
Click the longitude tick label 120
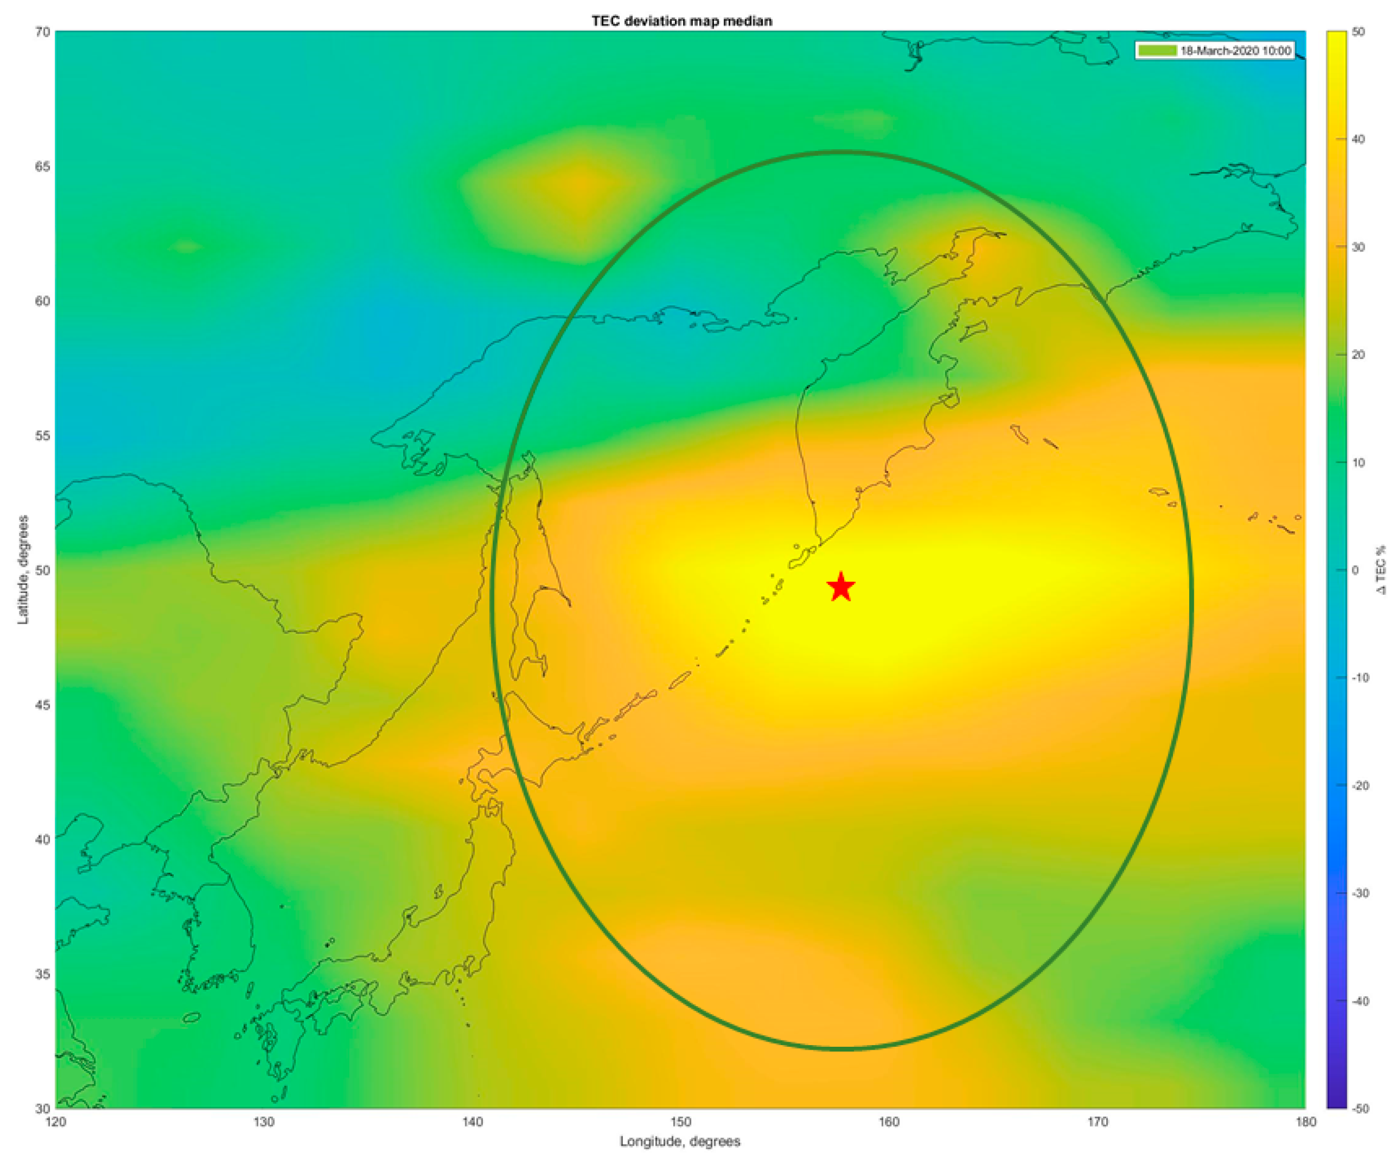56,1122
